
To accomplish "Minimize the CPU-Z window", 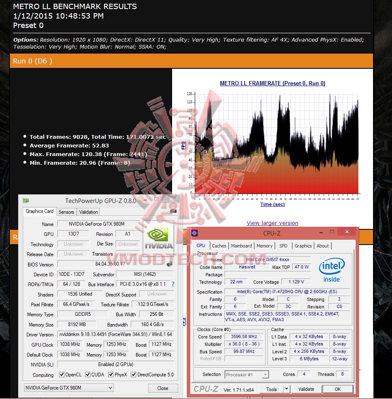I will [x=321, y=232].
